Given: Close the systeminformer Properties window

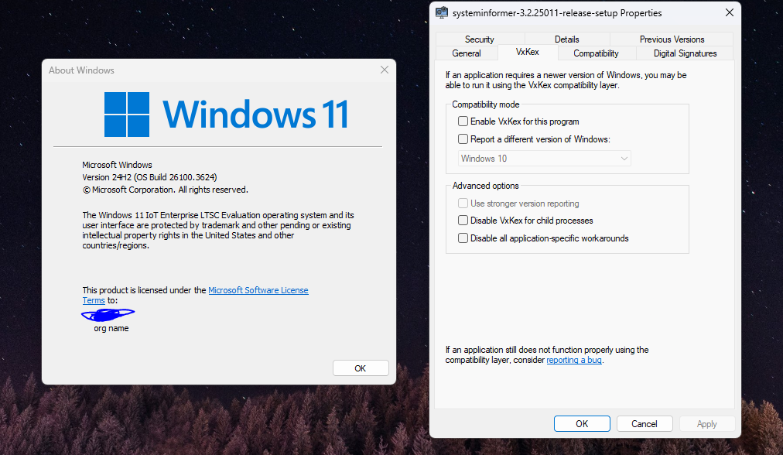Looking at the screenshot, I should 729,12.
